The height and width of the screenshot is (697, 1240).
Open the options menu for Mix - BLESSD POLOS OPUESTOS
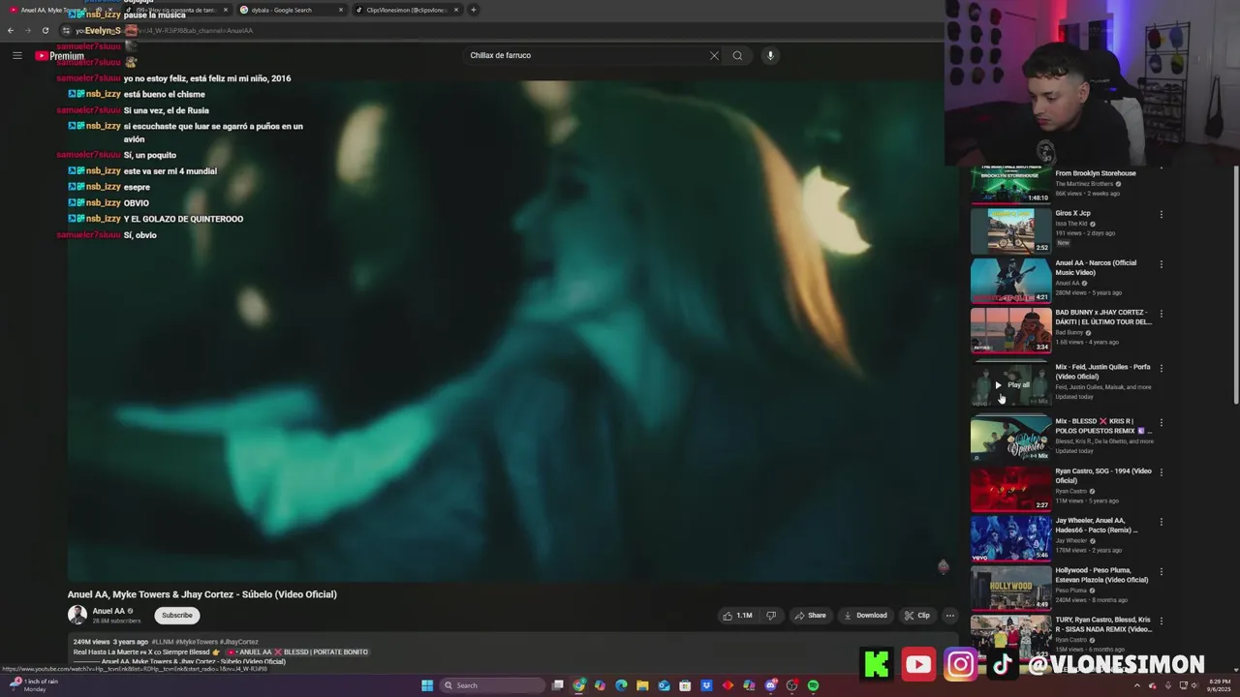coord(1162,423)
